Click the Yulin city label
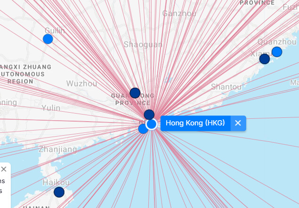The image size is (299, 208). coord(51,108)
